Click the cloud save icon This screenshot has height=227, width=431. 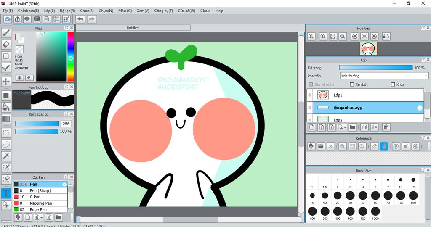click(x=8, y=19)
